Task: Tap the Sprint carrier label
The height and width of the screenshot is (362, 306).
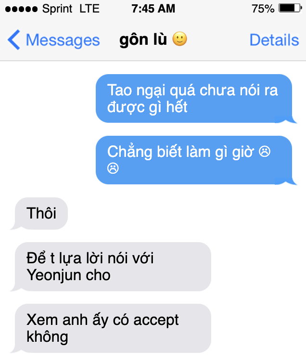Action: 57,9
